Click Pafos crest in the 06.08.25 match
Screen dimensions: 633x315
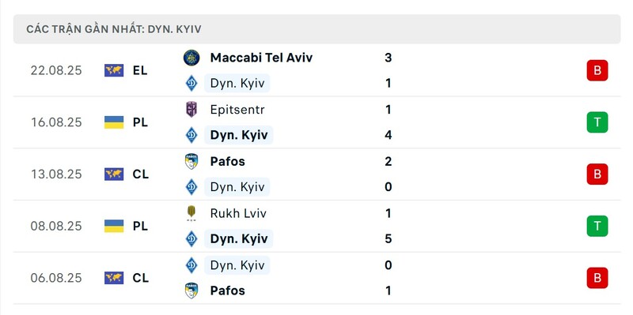[x=191, y=291]
